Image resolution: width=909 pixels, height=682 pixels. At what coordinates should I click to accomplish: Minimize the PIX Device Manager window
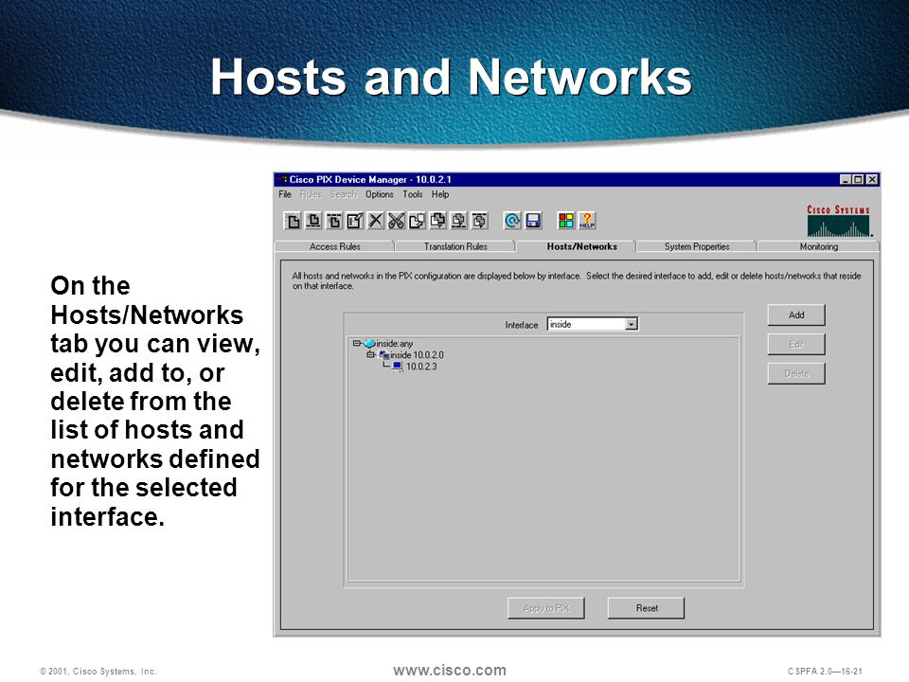[x=846, y=180]
